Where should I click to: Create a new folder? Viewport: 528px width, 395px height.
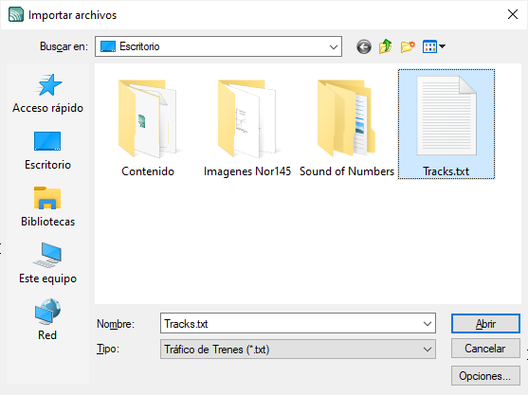click(408, 46)
